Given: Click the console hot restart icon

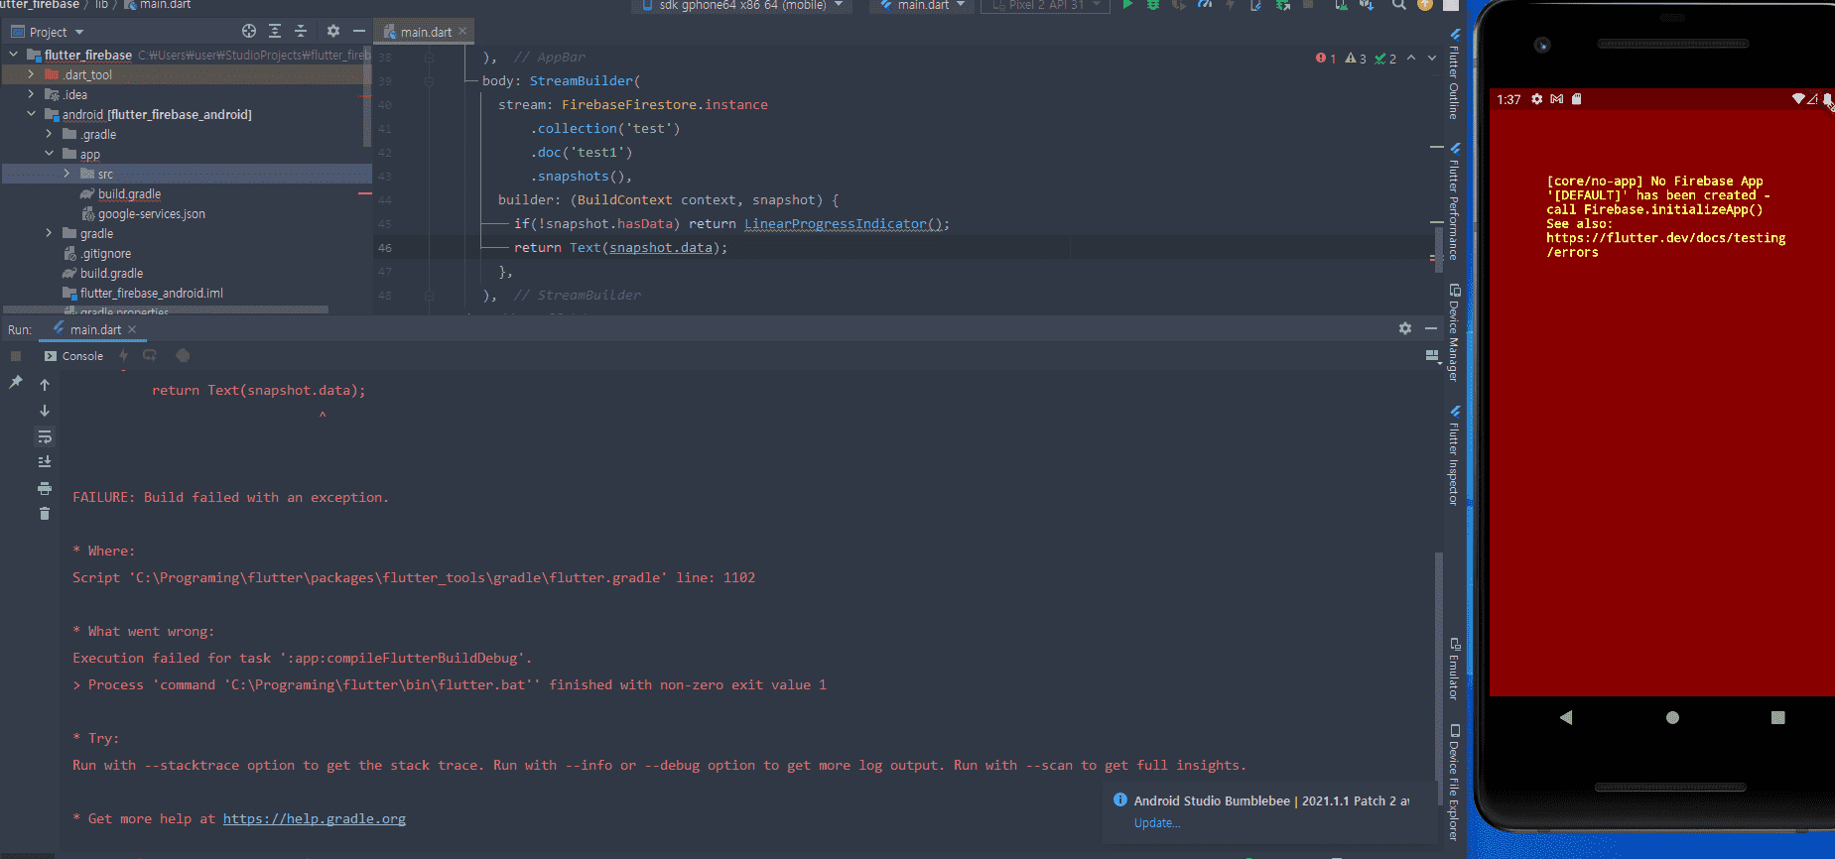Looking at the screenshot, I should pos(150,355).
